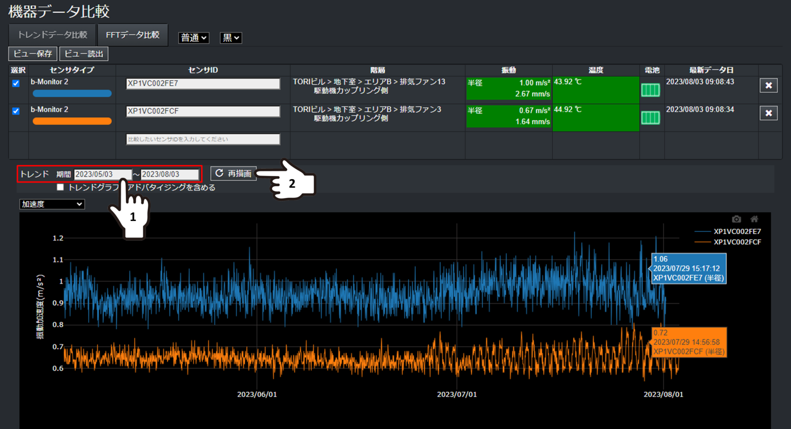Click 階層 column header
Viewport: 791px width, 429px height.
click(x=378, y=70)
